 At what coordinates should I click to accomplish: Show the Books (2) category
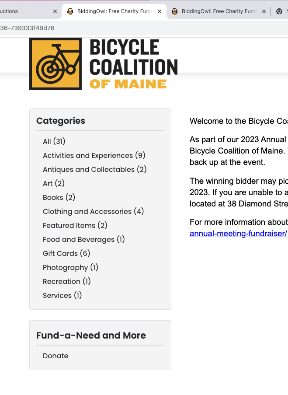point(59,197)
